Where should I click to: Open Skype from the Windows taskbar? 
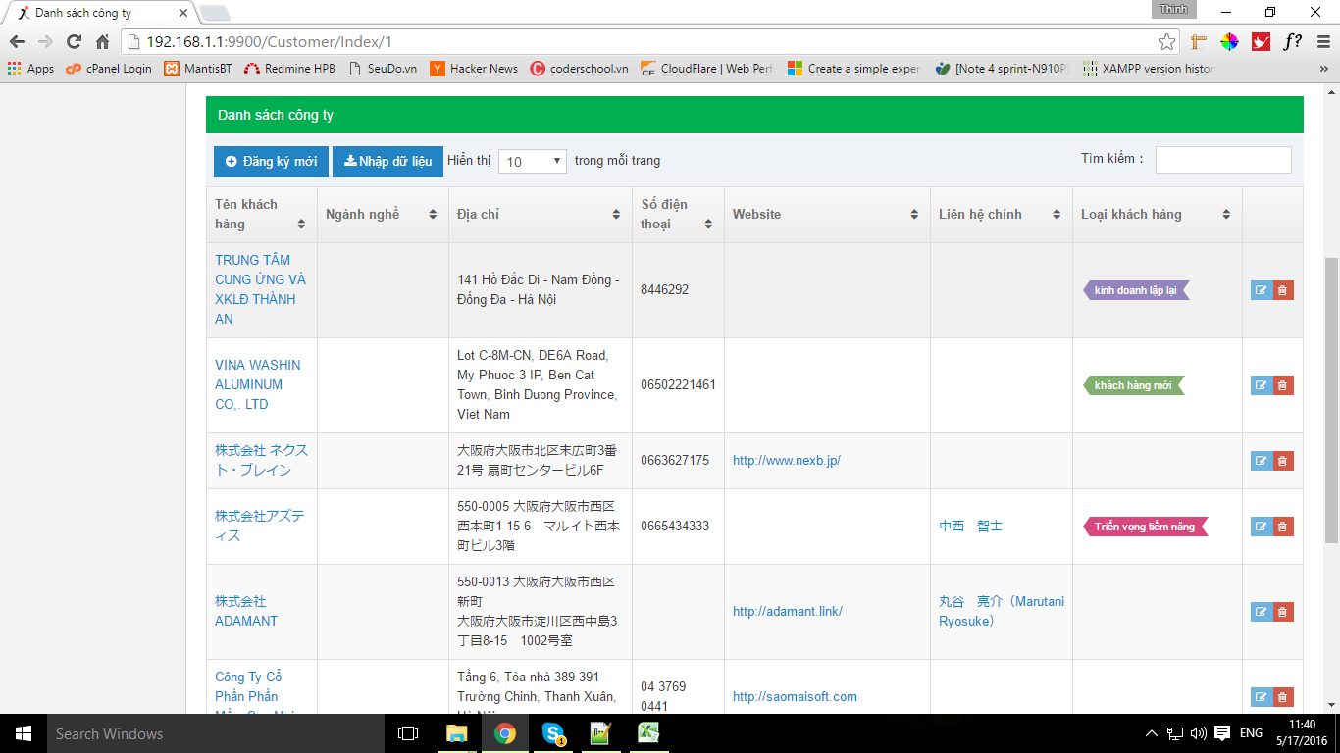(553, 733)
